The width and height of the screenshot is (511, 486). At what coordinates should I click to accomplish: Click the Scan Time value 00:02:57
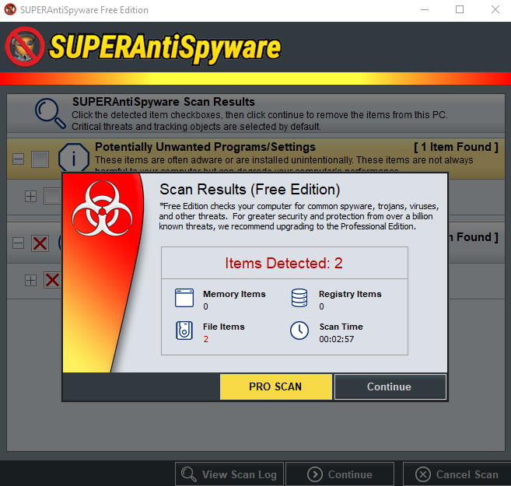click(x=336, y=339)
